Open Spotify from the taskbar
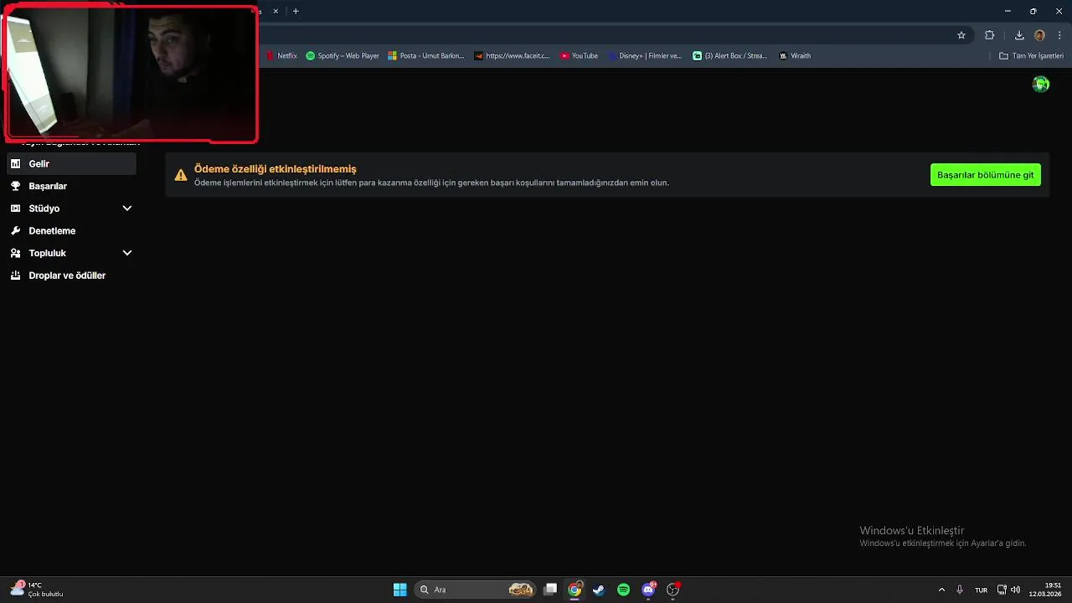The height and width of the screenshot is (603, 1072). pos(623,590)
